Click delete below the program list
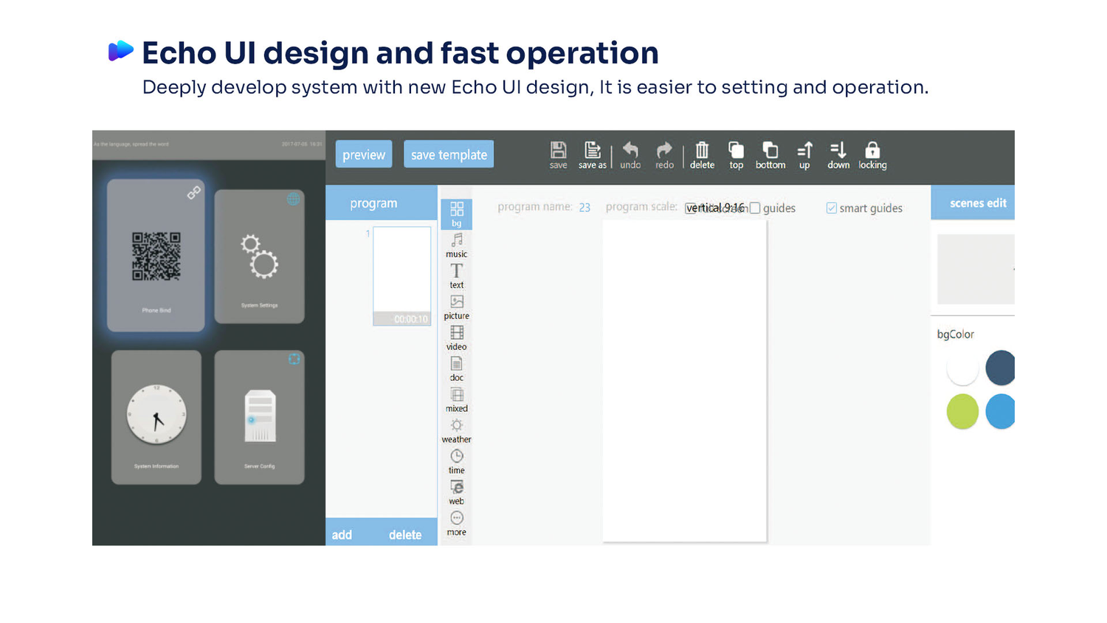Viewport: 1107px width, 623px height. pos(405,534)
